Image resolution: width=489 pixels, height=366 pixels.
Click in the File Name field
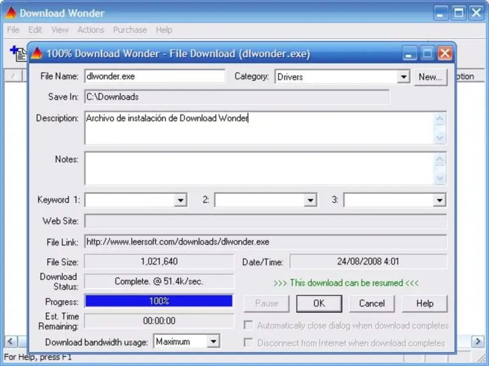[x=155, y=76]
